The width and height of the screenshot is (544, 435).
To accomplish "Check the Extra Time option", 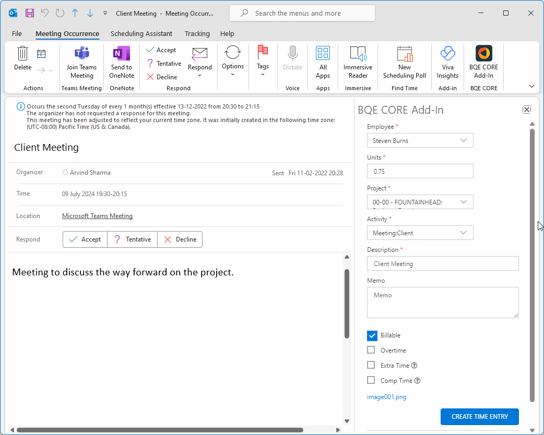I will [x=371, y=365].
